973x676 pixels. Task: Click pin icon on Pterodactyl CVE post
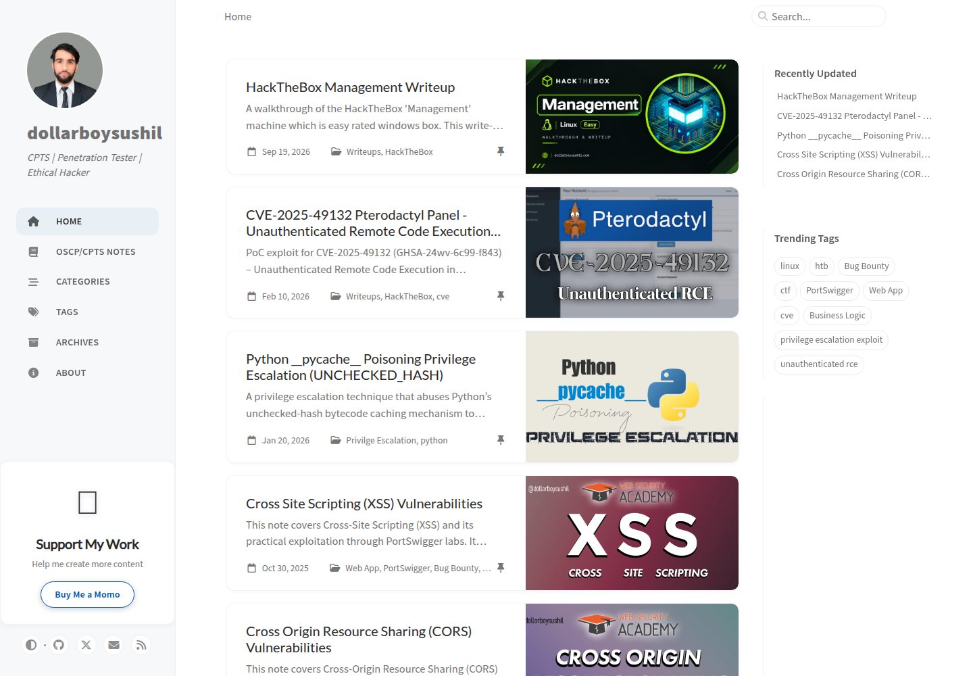(x=501, y=296)
